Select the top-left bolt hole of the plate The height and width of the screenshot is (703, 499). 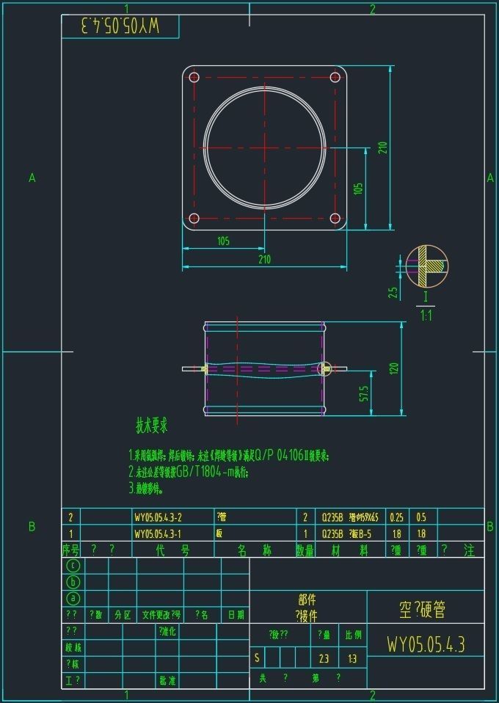coord(194,78)
